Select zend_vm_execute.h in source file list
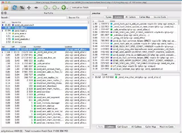This screenshot has height=133, width=182. coord(44,25)
